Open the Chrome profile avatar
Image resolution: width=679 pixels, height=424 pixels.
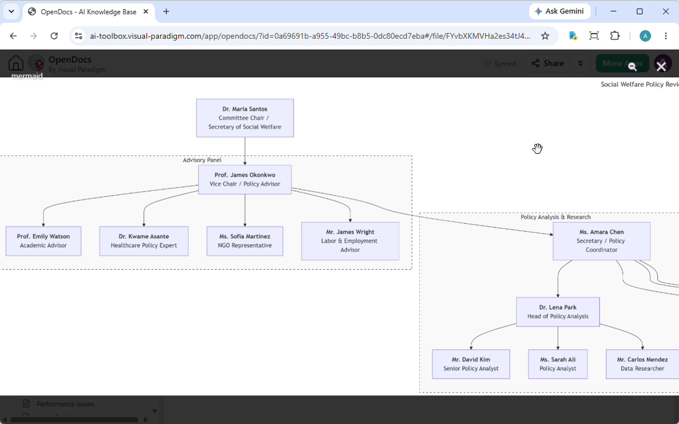645,36
